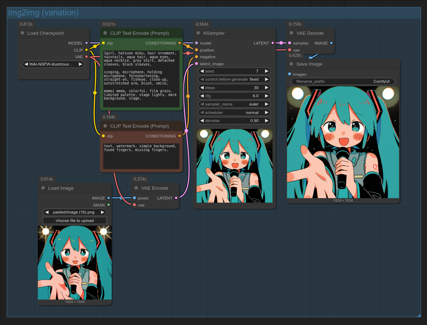Click the clip input socket of the negative prompt node
427x325 pixels.
pyautogui.click(x=103, y=136)
